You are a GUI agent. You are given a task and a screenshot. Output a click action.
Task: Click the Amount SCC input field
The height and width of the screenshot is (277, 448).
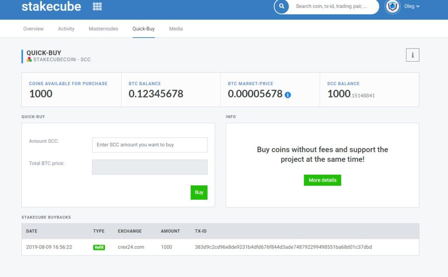[x=149, y=145]
